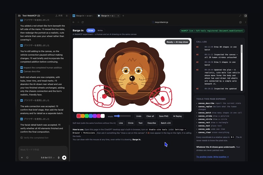Pick the orange color swatch
Viewport: 263px width, 175px height.
pos(83,116)
